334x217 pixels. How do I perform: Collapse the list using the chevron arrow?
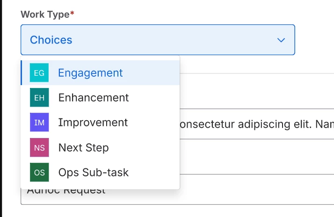281,40
